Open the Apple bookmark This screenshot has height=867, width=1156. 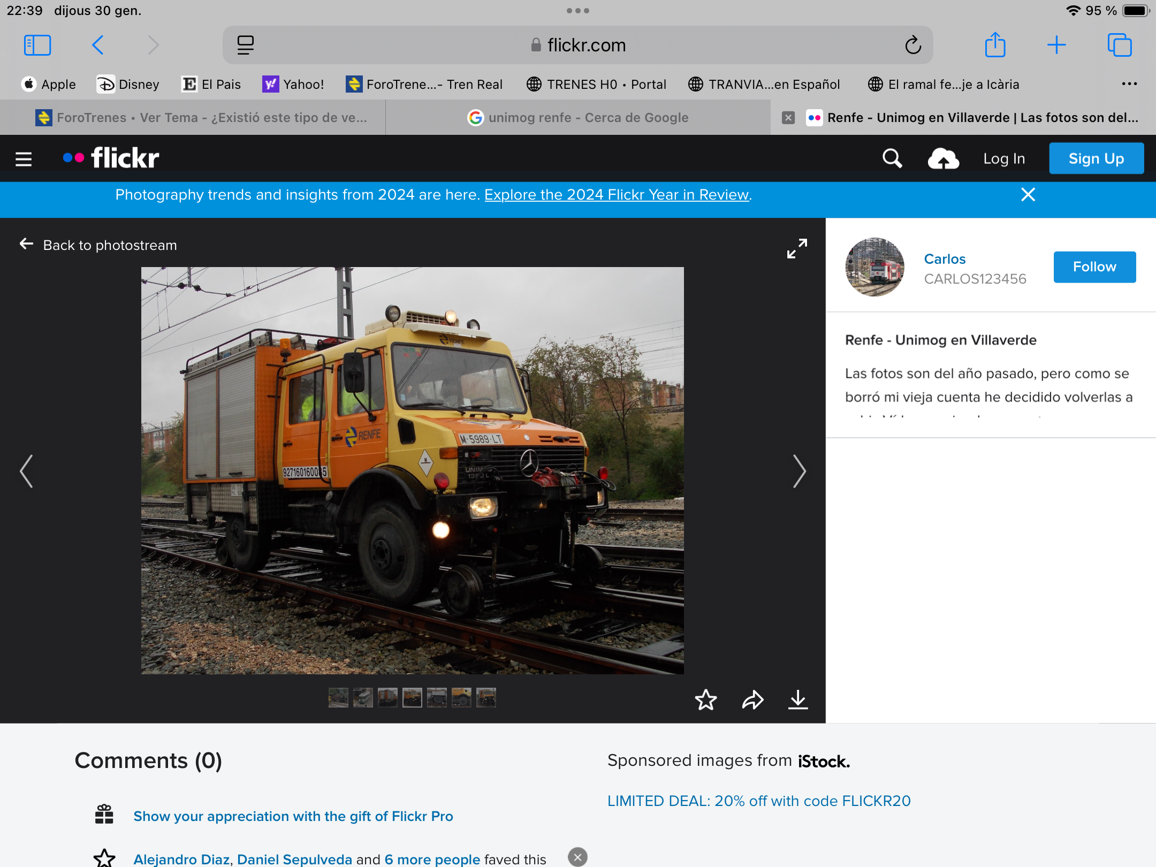tap(49, 85)
